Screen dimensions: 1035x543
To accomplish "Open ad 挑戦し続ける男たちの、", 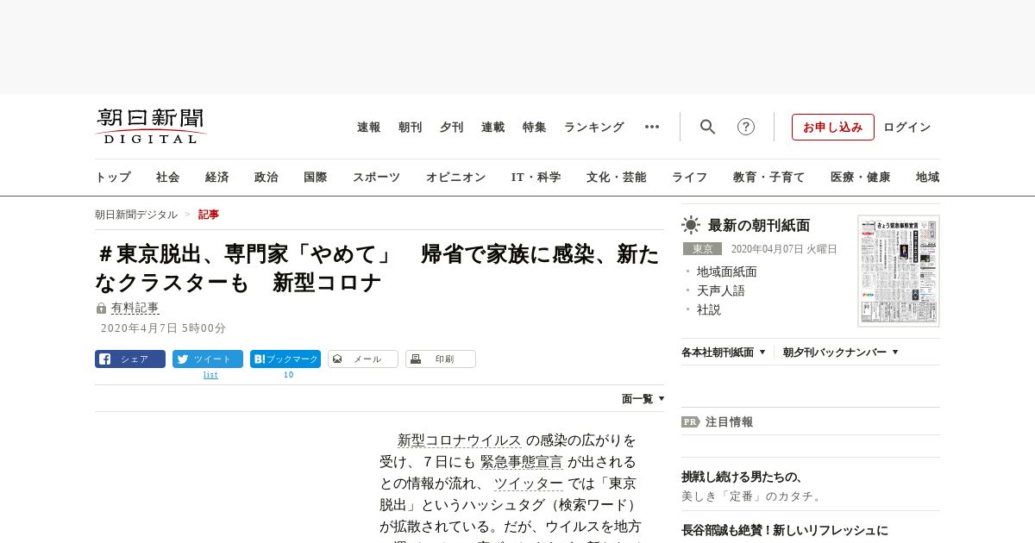I will point(743,477).
